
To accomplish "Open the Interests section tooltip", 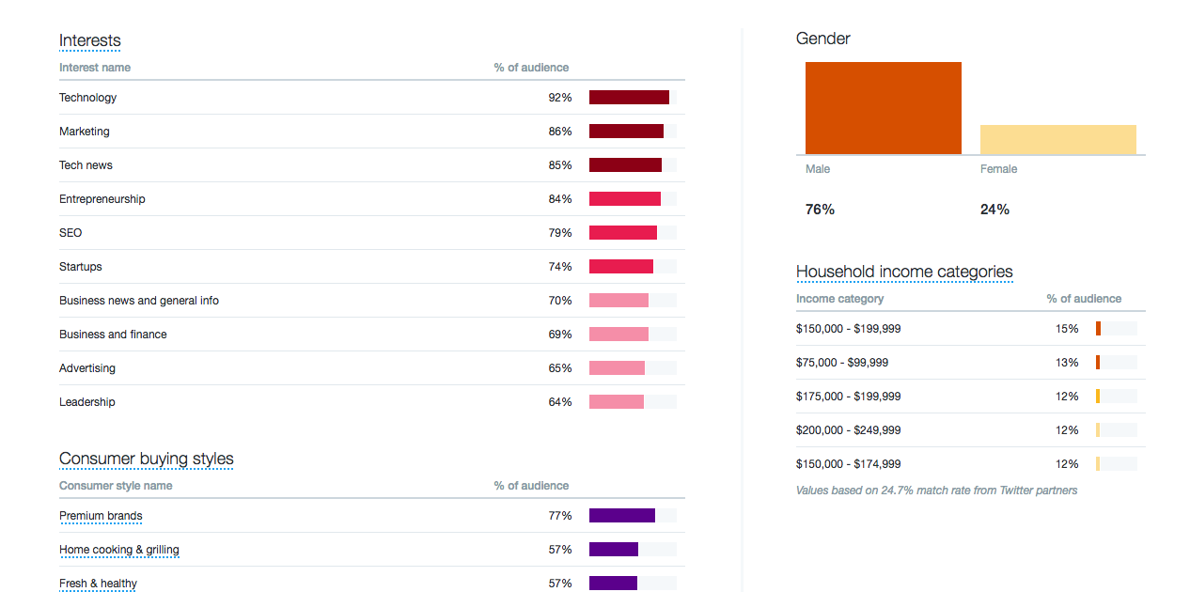I will (x=89, y=40).
